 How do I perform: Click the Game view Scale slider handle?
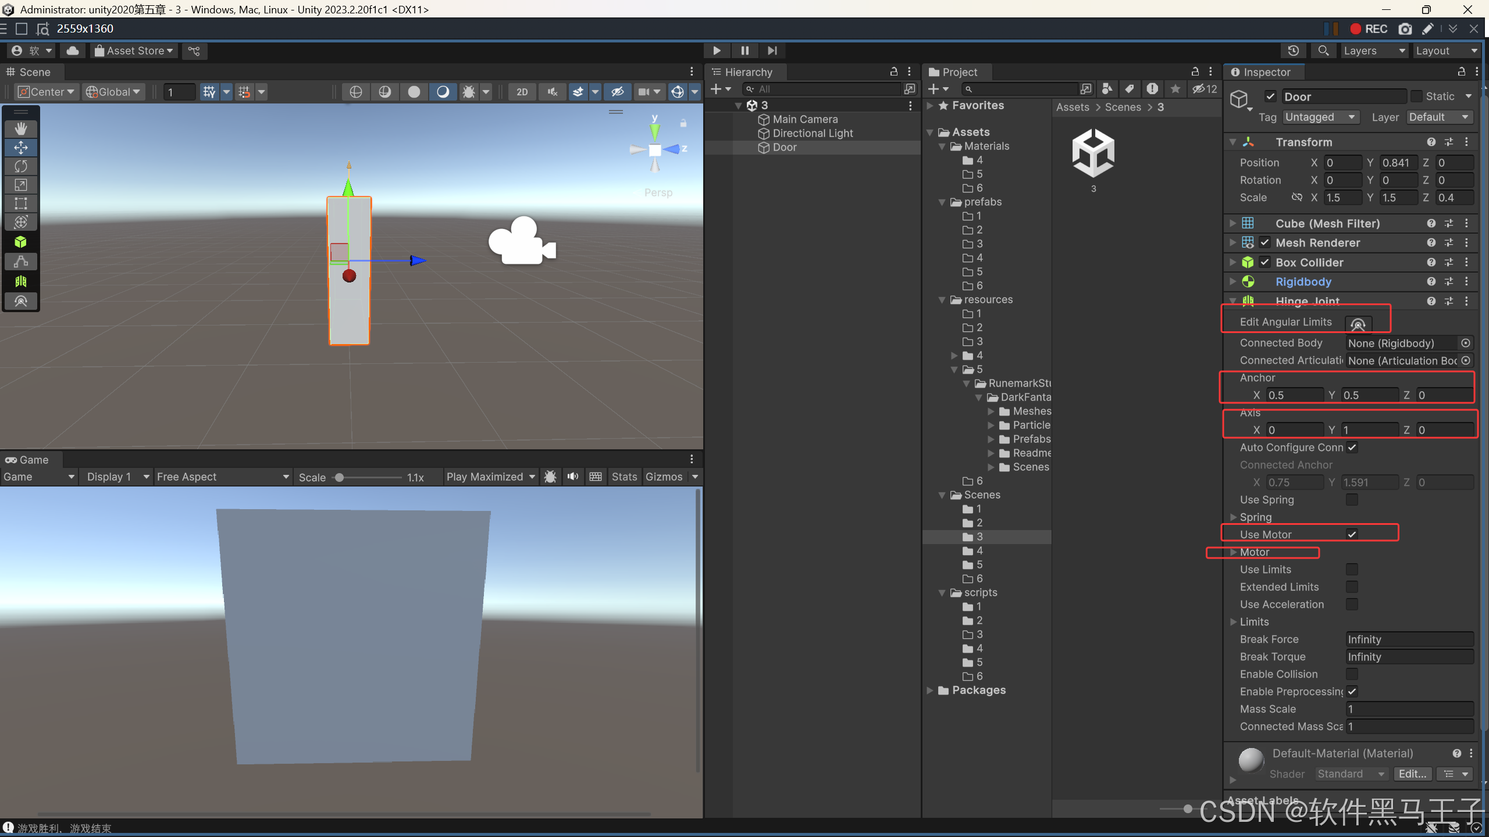coord(339,477)
